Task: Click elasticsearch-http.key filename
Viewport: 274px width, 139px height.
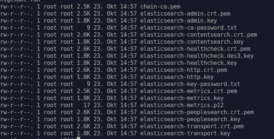Action: tap(177, 77)
